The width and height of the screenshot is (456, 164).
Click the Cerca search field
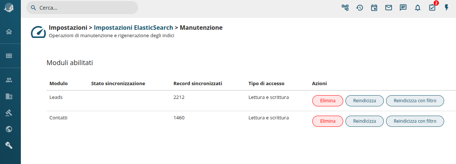(x=82, y=7)
